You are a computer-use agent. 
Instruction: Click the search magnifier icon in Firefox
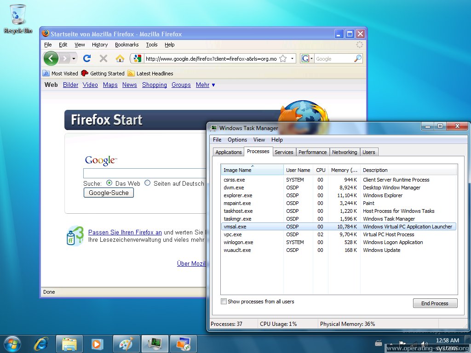coord(357,58)
